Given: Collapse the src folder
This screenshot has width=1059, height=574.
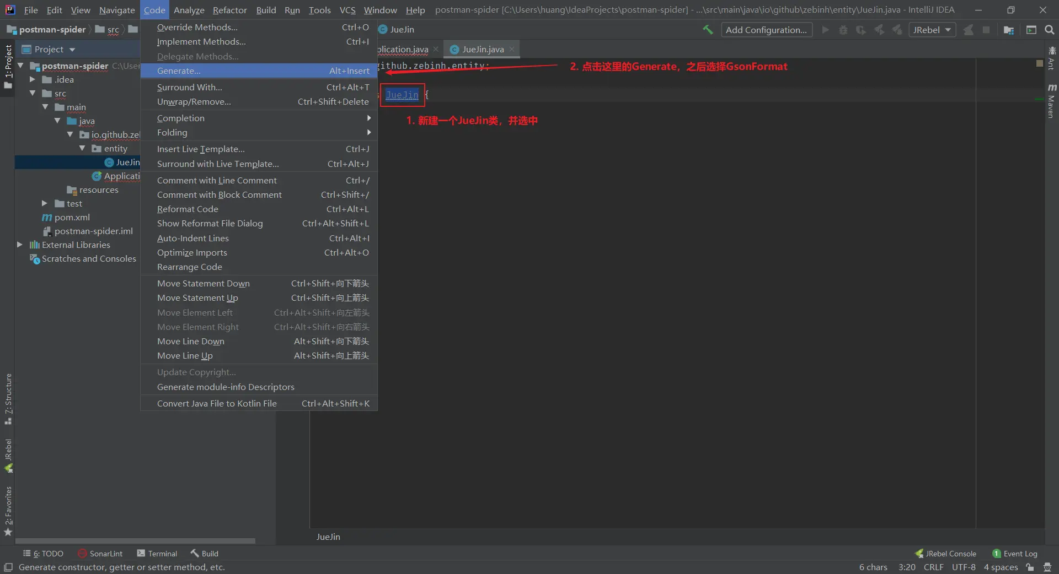Looking at the screenshot, I should pos(33,93).
